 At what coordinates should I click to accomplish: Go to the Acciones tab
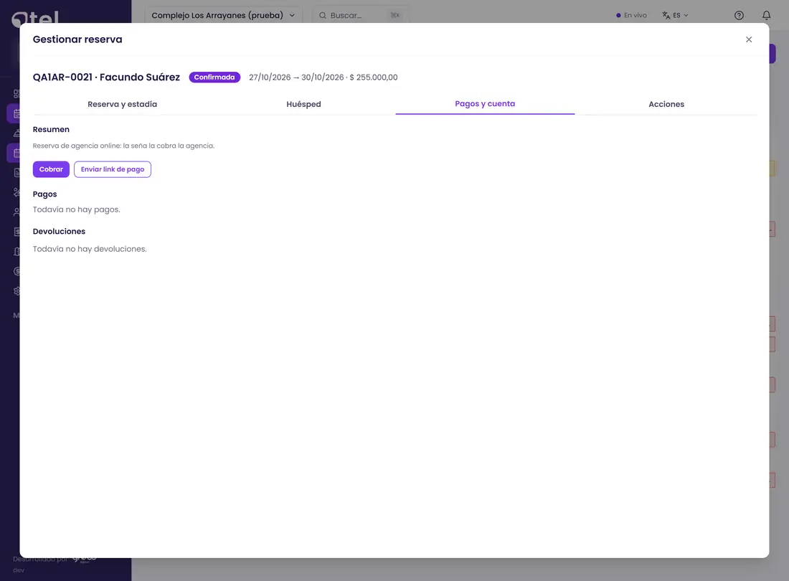(x=666, y=104)
